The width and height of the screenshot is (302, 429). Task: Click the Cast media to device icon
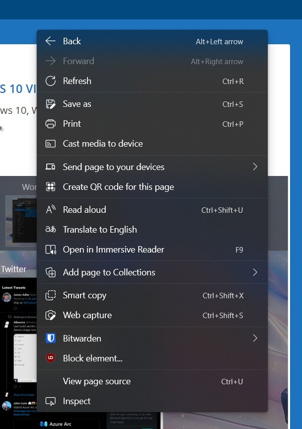(50, 144)
